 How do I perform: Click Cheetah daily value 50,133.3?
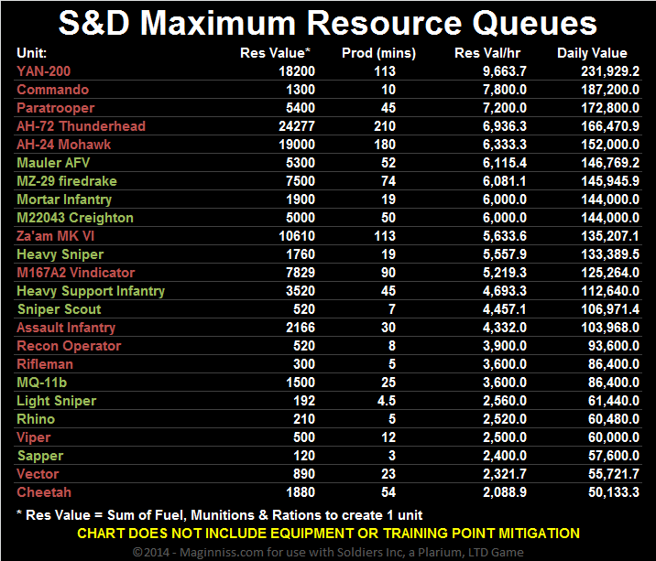coord(614,492)
